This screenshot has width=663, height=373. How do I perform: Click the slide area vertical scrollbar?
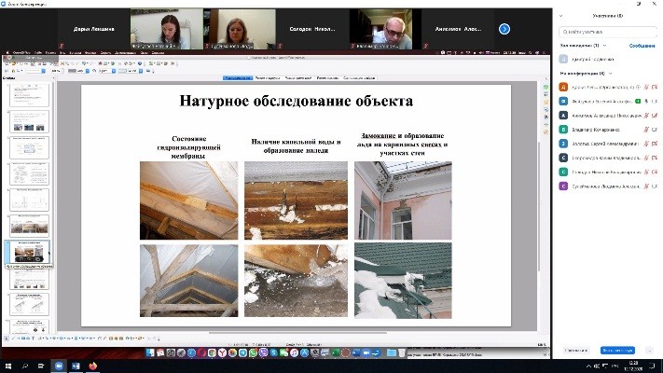point(539,207)
